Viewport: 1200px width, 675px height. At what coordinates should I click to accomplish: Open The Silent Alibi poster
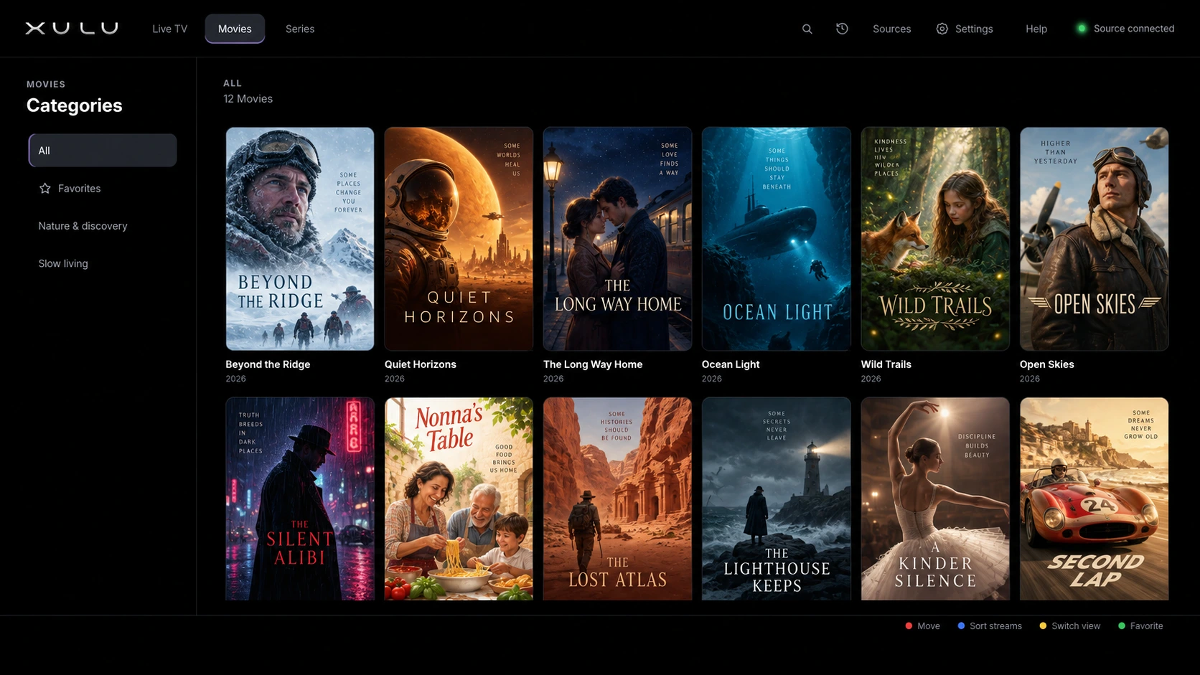click(x=300, y=499)
